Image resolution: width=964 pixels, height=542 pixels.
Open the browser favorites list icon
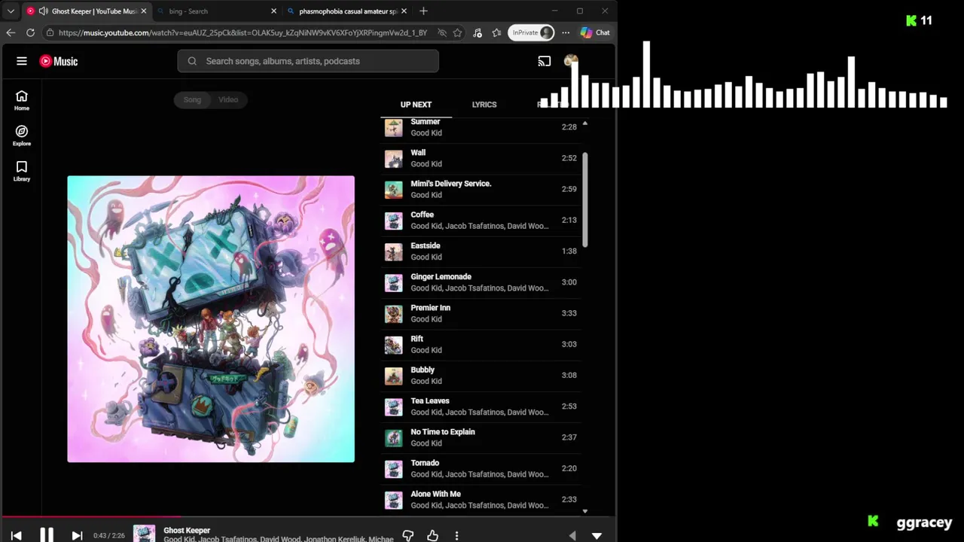click(x=496, y=32)
